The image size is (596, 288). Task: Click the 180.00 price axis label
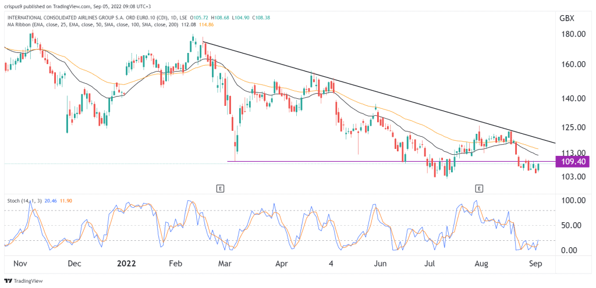tap(573, 34)
